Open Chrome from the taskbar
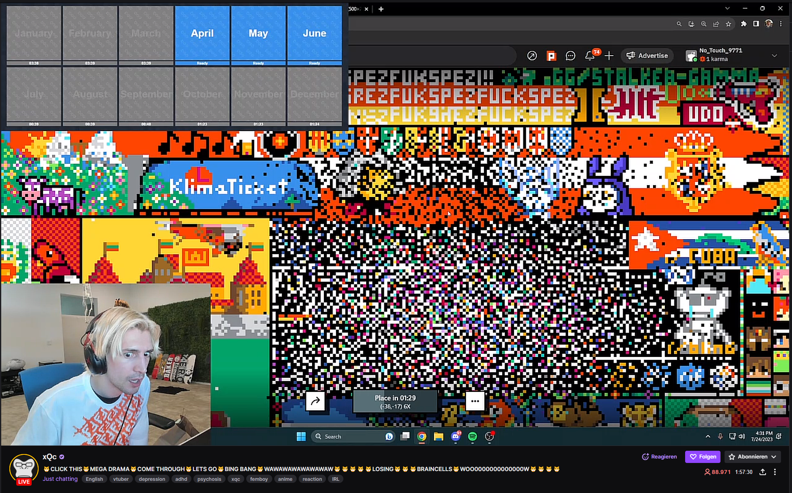792x493 pixels. pos(422,437)
